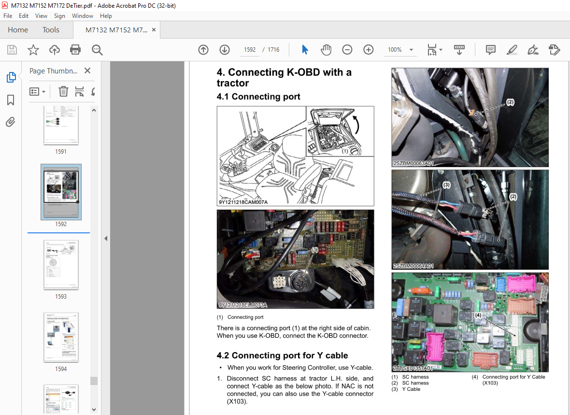
Task: Delete selected page with trash icon
Action: [63, 91]
